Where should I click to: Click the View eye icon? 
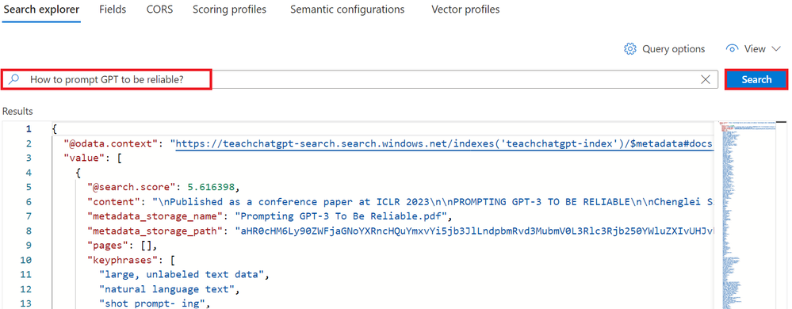(732, 49)
